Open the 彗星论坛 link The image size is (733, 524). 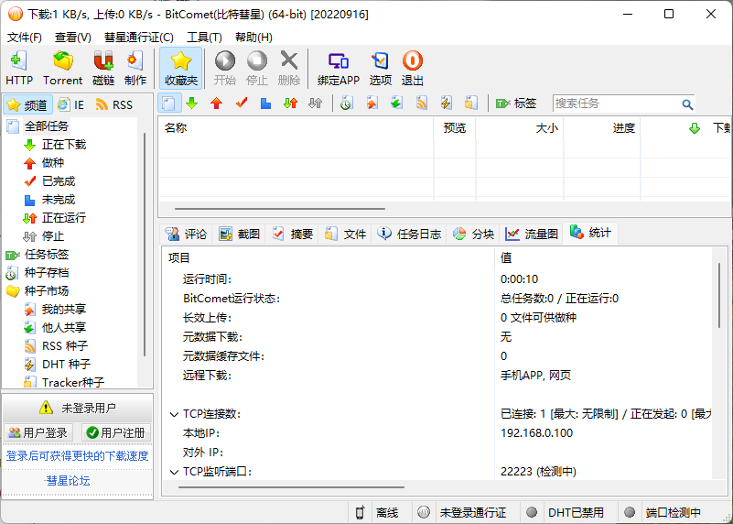click(x=68, y=481)
